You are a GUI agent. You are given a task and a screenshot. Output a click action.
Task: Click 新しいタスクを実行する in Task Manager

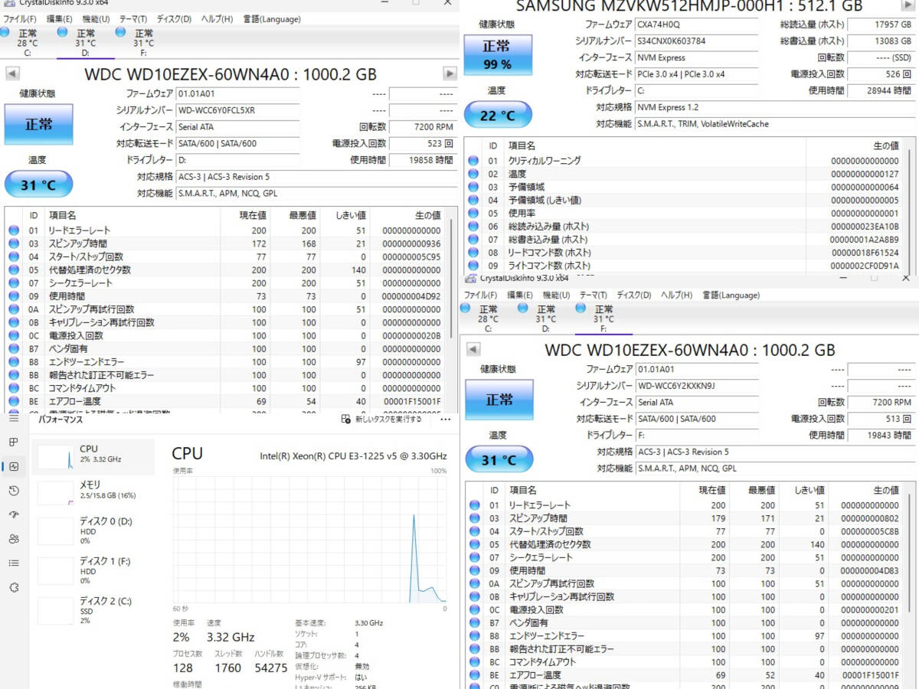point(381,419)
